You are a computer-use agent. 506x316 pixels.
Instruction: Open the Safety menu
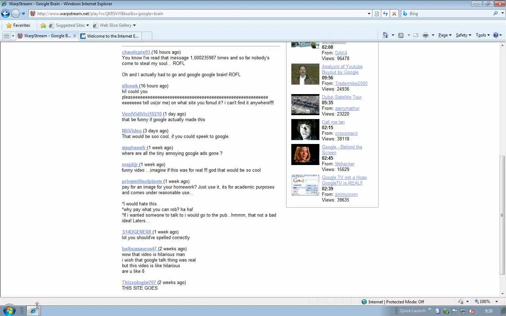tap(463, 35)
